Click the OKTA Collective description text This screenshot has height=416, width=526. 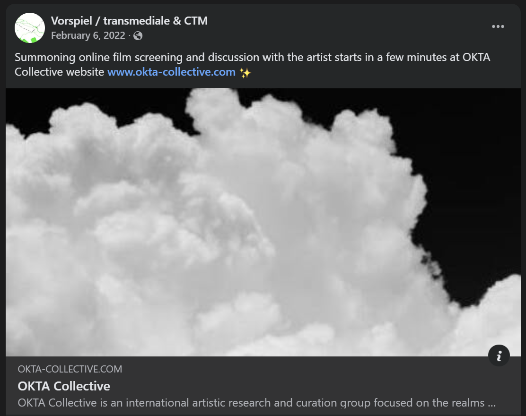257,403
